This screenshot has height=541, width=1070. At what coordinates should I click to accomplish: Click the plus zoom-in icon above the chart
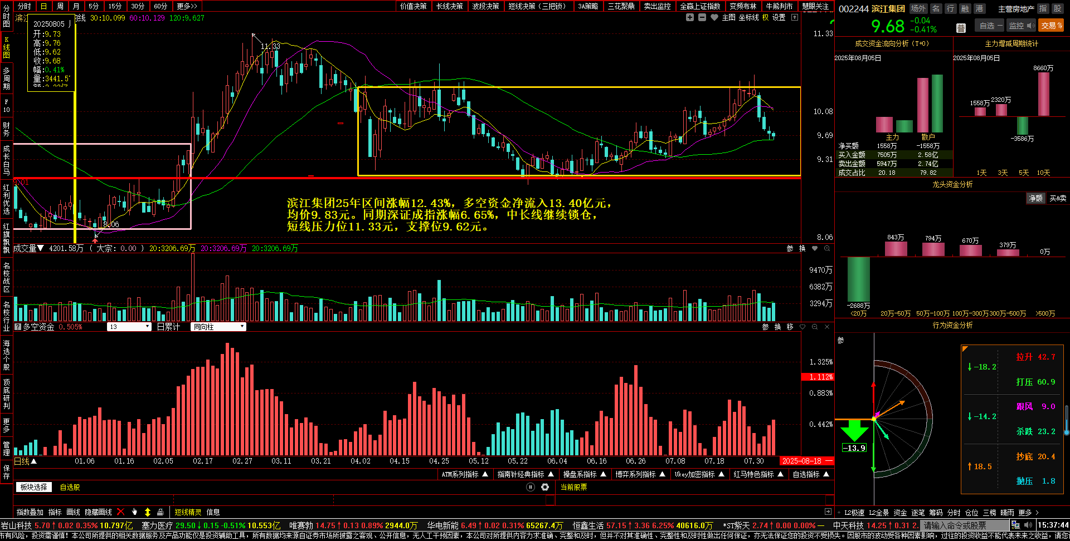pyautogui.click(x=690, y=17)
